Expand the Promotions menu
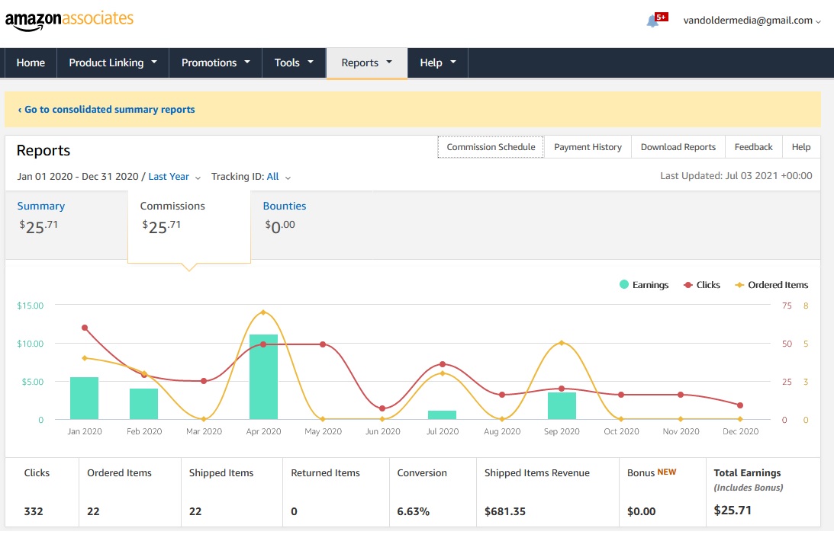834x557 pixels. click(215, 62)
